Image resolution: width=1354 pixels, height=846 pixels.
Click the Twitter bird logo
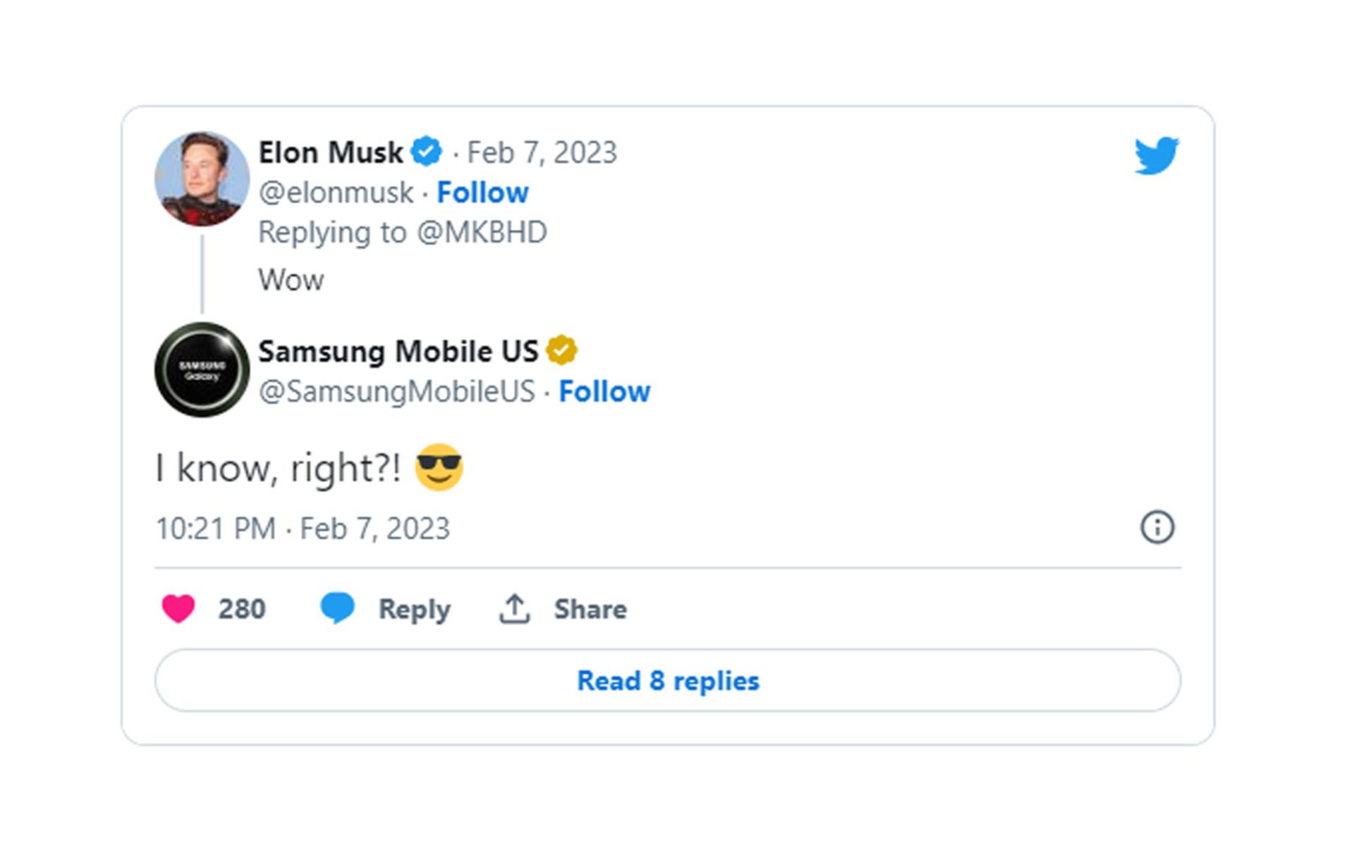coord(1156,155)
